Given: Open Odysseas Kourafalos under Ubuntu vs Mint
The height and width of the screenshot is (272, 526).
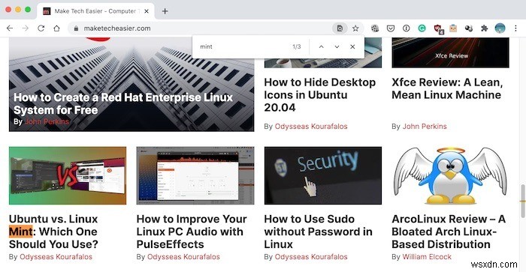Looking at the screenshot, I should 56,257.
